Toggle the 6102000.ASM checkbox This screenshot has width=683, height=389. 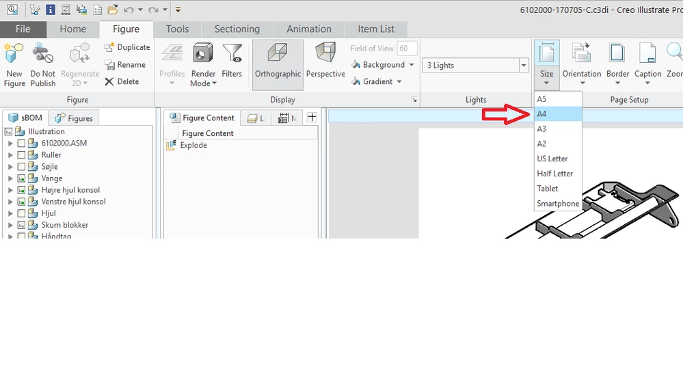[x=21, y=143]
